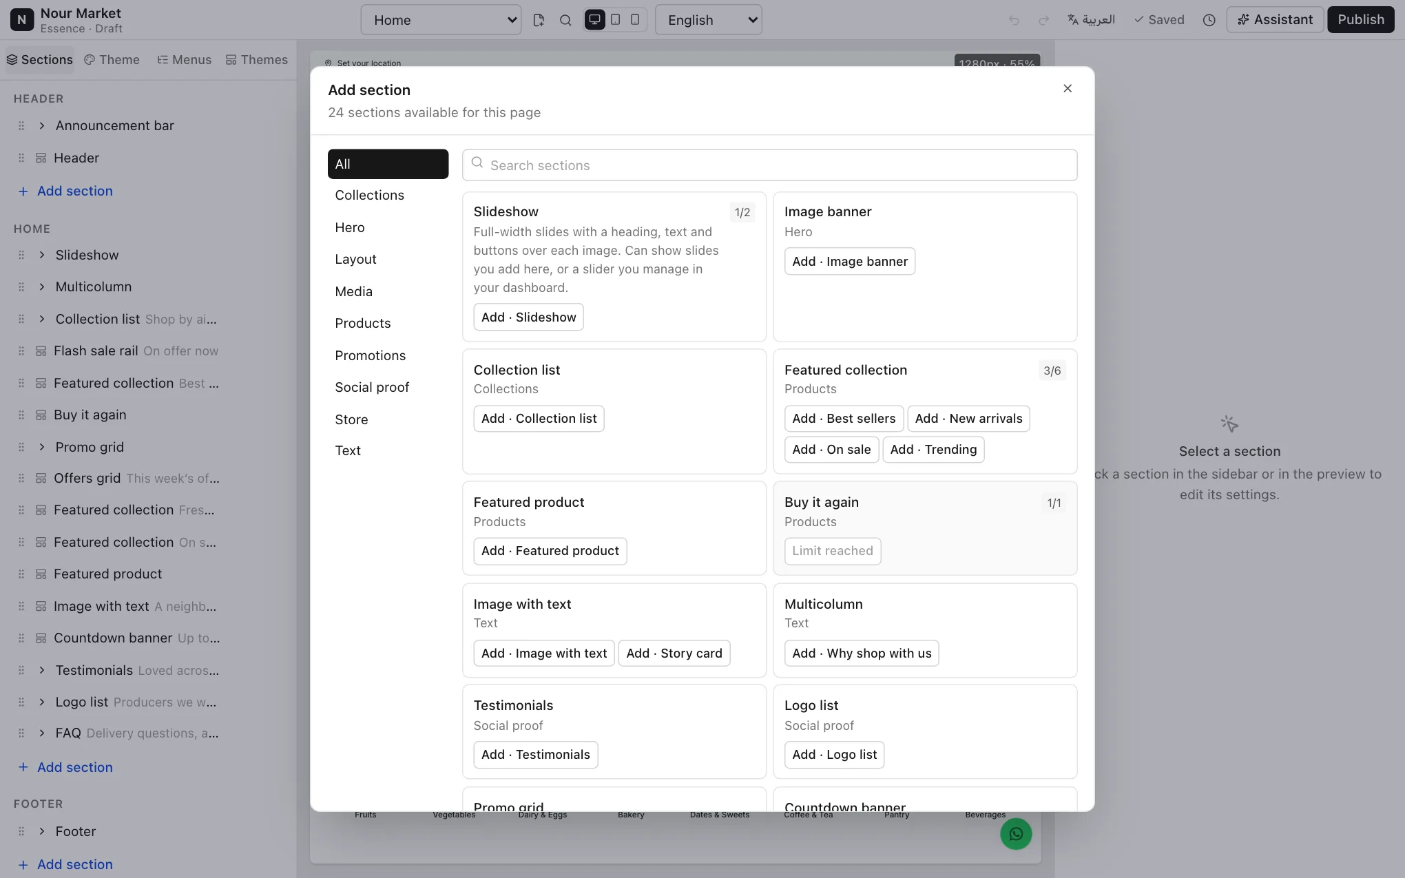Image resolution: width=1405 pixels, height=878 pixels.
Task: Expand the Slideshow section in sidebar
Action: point(42,255)
